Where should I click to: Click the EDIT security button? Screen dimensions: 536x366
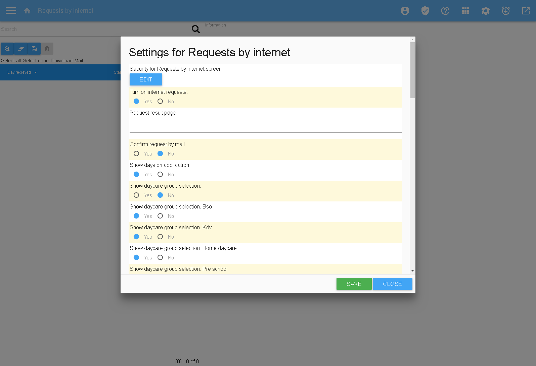coord(146,79)
